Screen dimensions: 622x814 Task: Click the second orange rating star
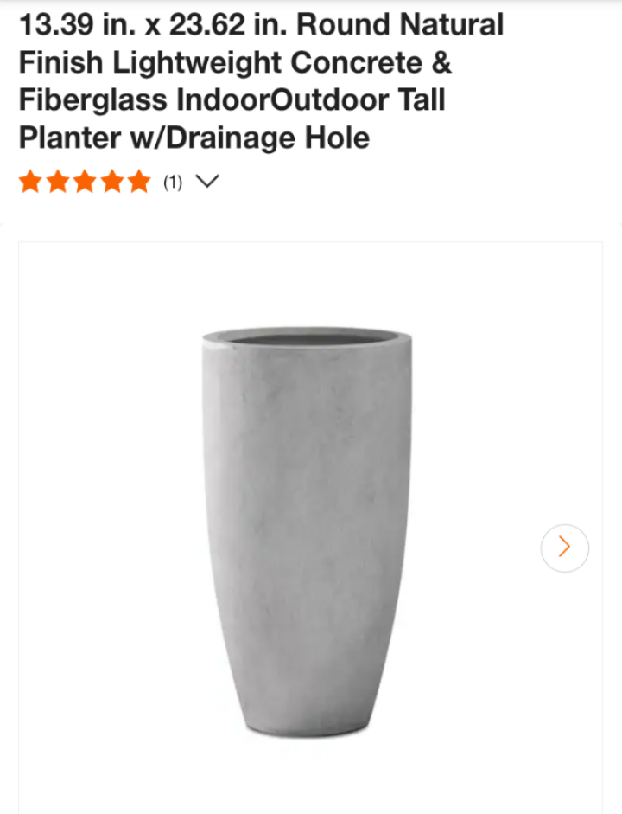pyautogui.click(x=58, y=182)
